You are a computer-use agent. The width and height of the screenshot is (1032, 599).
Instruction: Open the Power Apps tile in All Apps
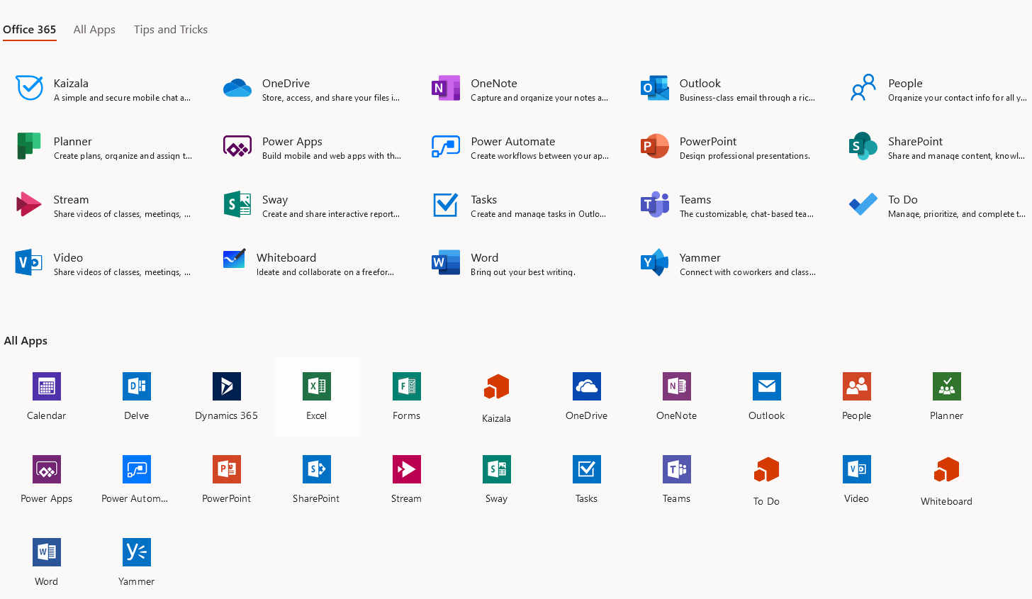(47, 479)
